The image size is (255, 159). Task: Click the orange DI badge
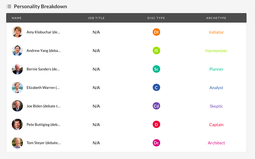[x=156, y=32]
